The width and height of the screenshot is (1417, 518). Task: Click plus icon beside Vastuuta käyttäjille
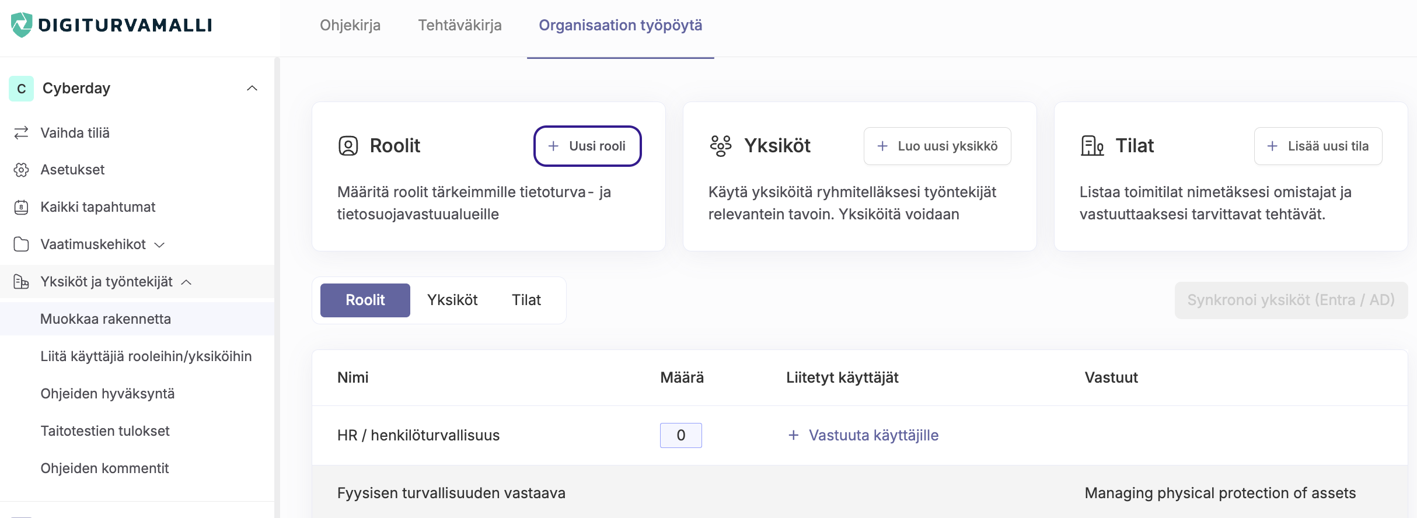point(794,435)
